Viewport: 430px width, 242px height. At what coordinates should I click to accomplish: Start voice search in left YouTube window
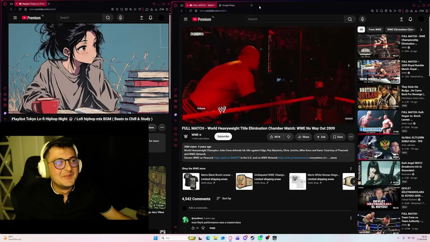[120, 18]
